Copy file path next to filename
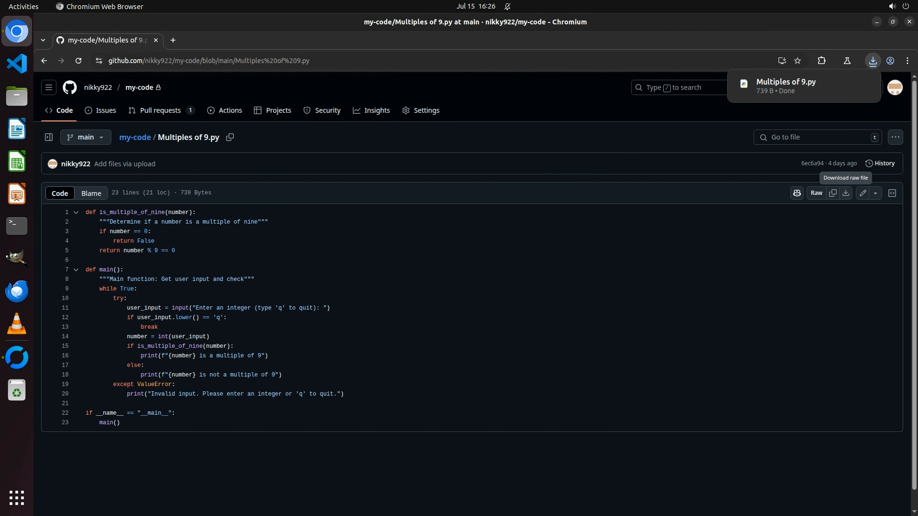This screenshot has width=918, height=516. tap(230, 137)
